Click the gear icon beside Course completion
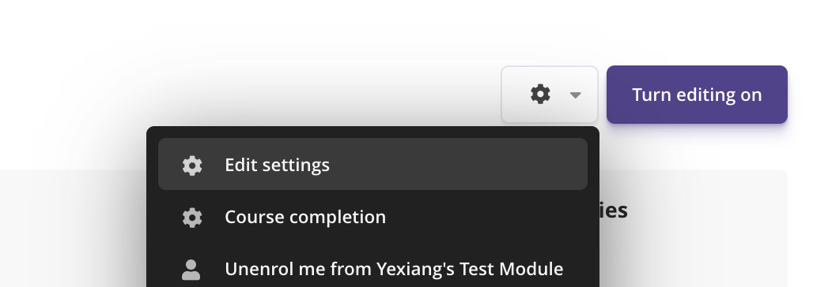This screenshot has width=813, height=287. (192, 218)
